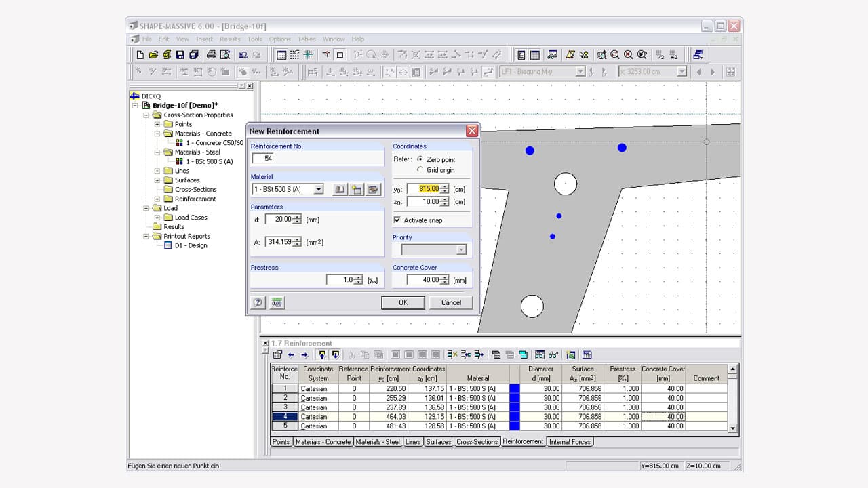Uncheck the Activate snap checkbox

click(397, 220)
